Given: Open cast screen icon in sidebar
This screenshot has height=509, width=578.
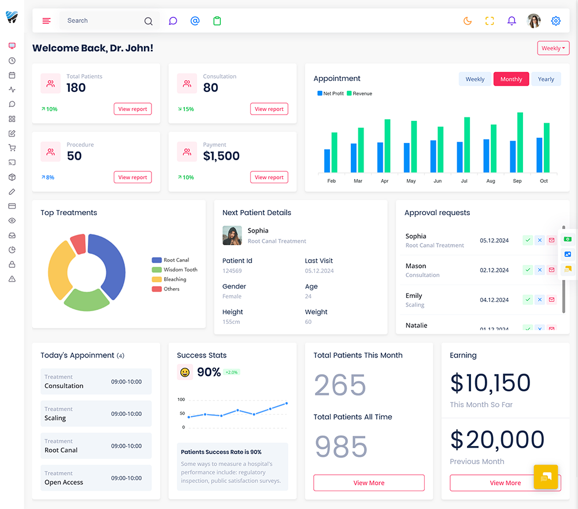Looking at the screenshot, I should pos(12,163).
